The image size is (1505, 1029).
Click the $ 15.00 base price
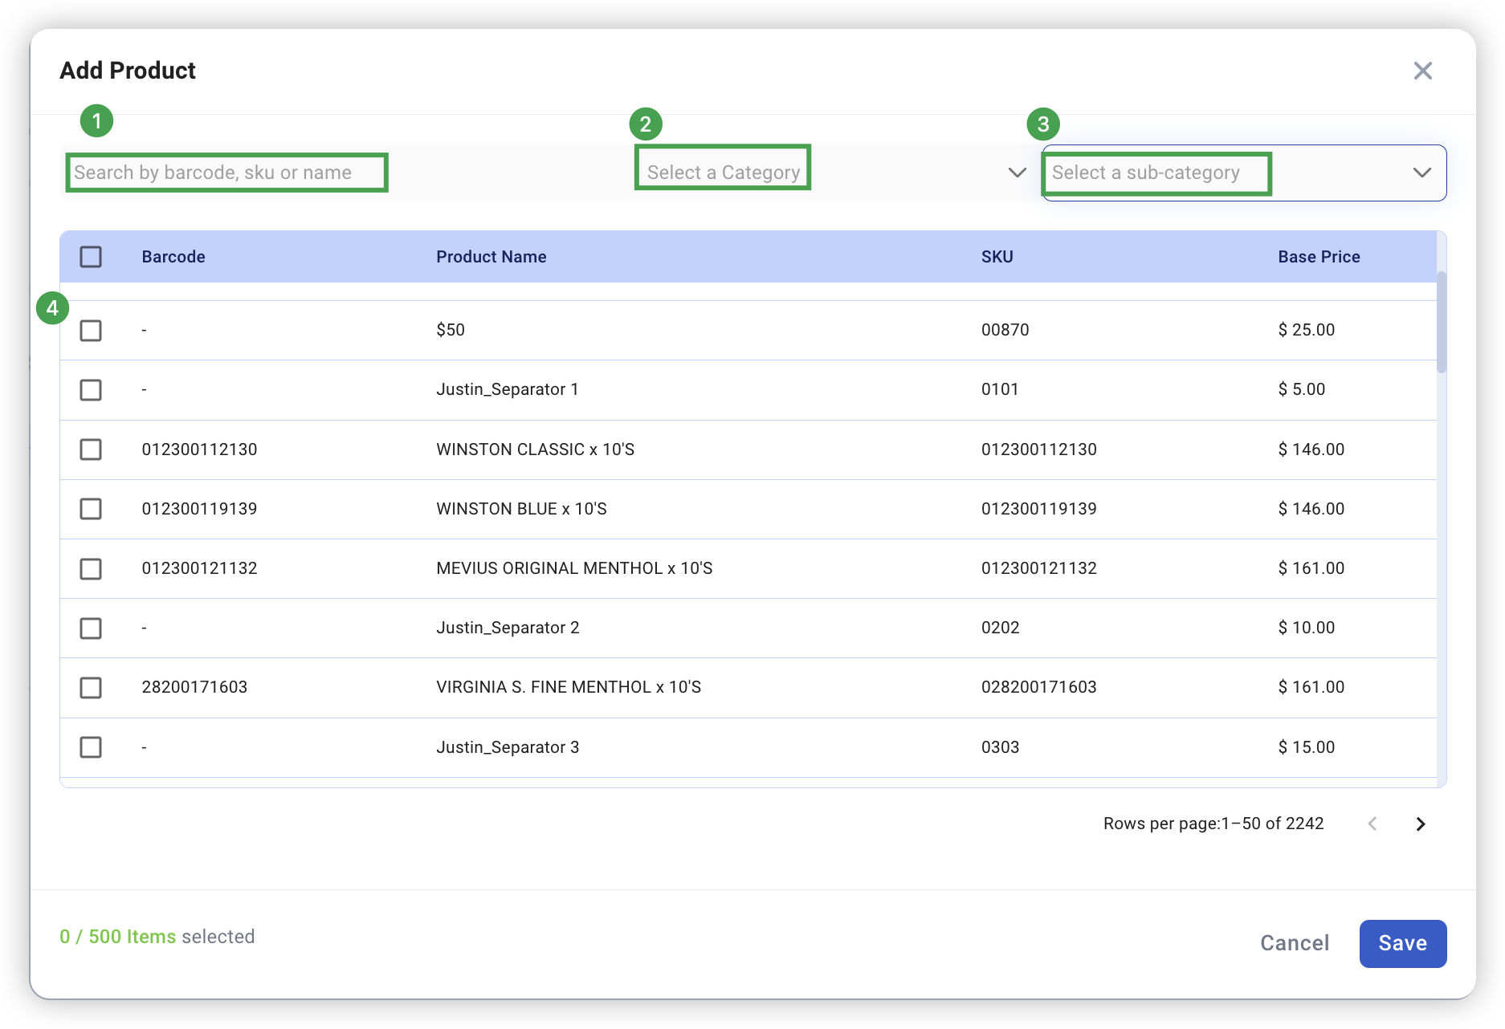pyautogui.click(x=1306, y=747)
